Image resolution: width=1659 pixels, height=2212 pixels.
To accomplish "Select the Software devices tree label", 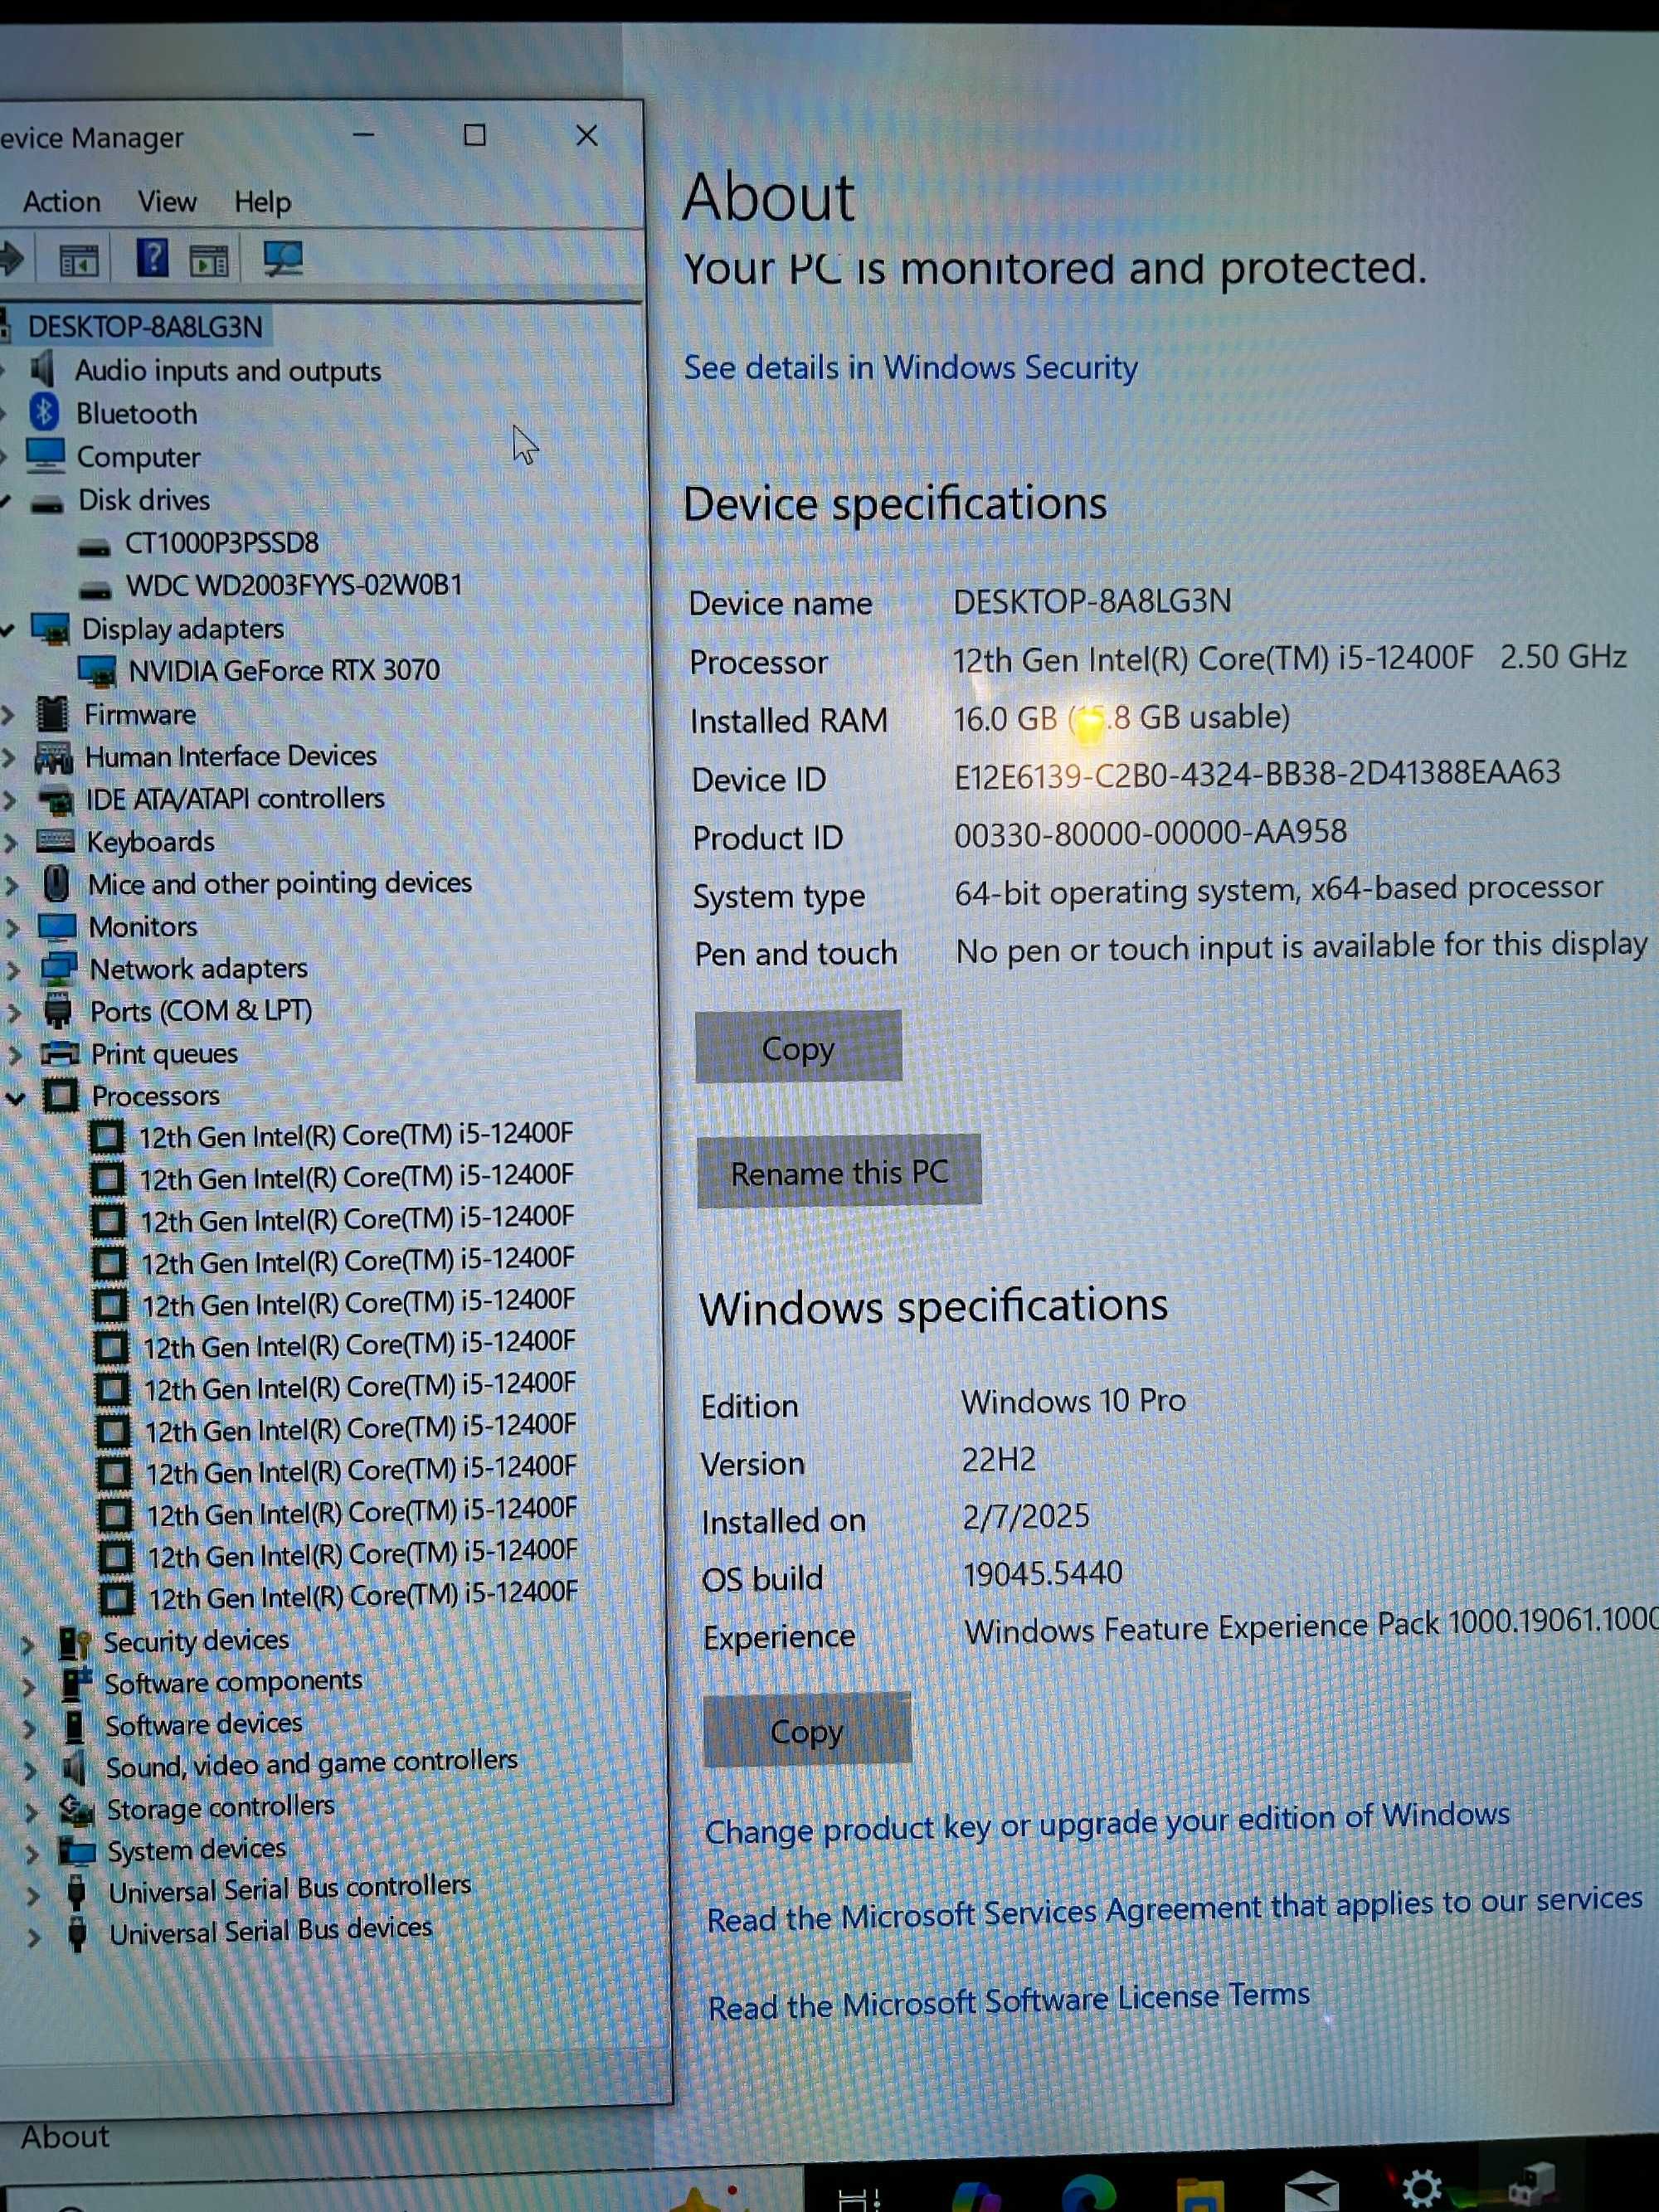I will coord(204,1725).
